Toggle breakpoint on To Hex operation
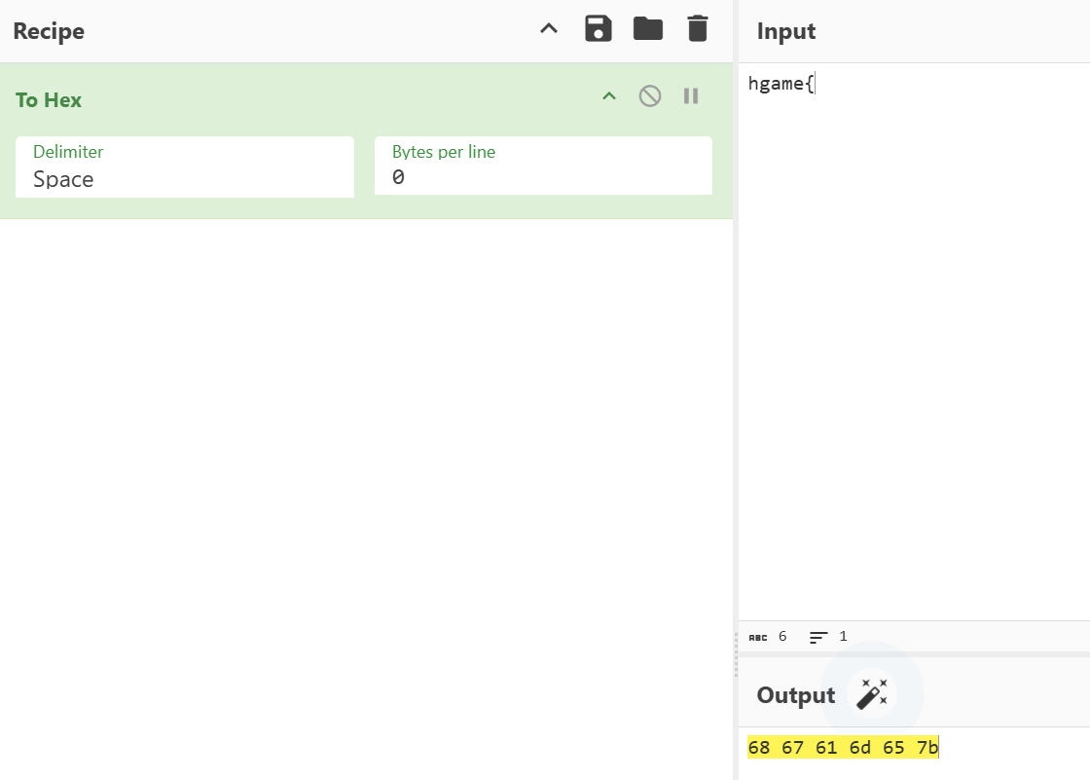The width and height of the screenshot is (1090, 780). (x=691, y=95)
